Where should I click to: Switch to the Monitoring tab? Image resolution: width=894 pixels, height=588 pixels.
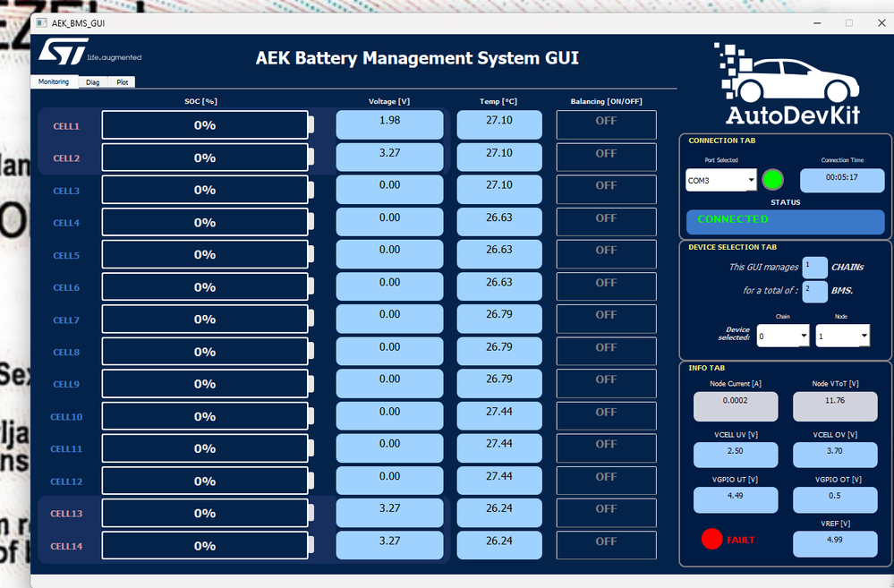54,81
